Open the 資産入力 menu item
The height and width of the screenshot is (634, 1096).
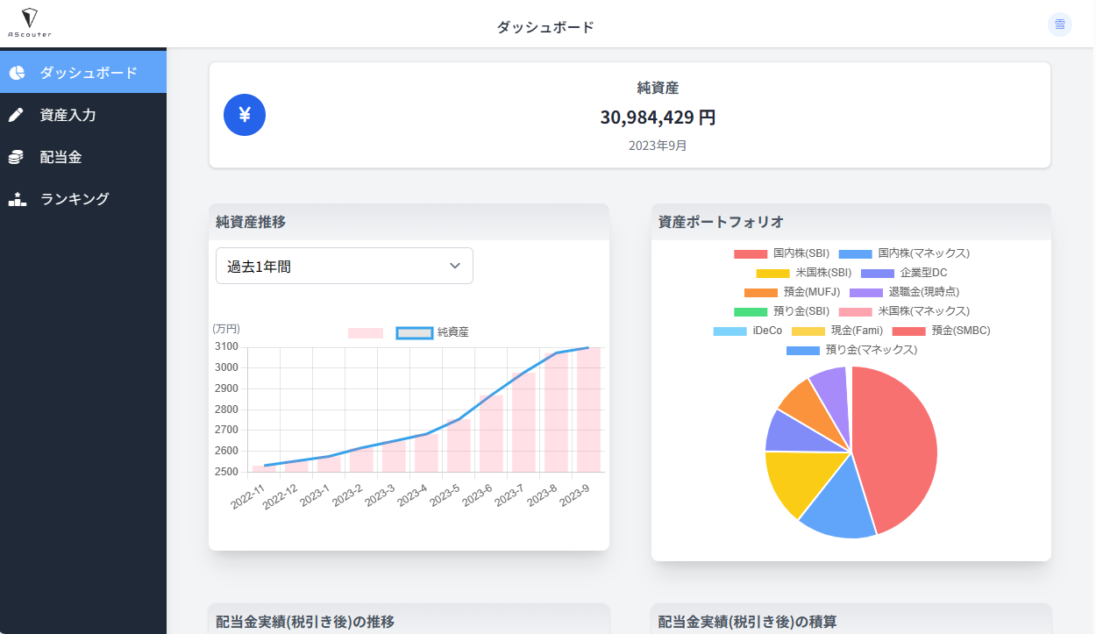[68, 115]
